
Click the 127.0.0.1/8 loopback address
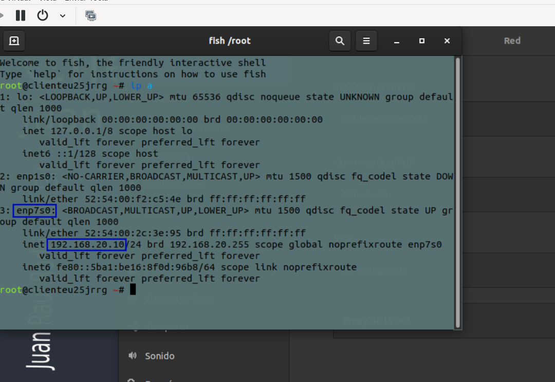82,131
